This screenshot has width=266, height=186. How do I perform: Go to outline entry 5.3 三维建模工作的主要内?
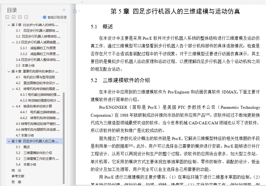[x=37, y=158]
